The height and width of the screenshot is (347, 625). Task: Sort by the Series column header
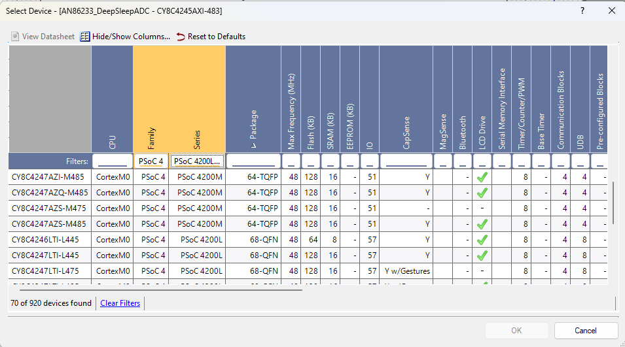click(x=197, y=99)
